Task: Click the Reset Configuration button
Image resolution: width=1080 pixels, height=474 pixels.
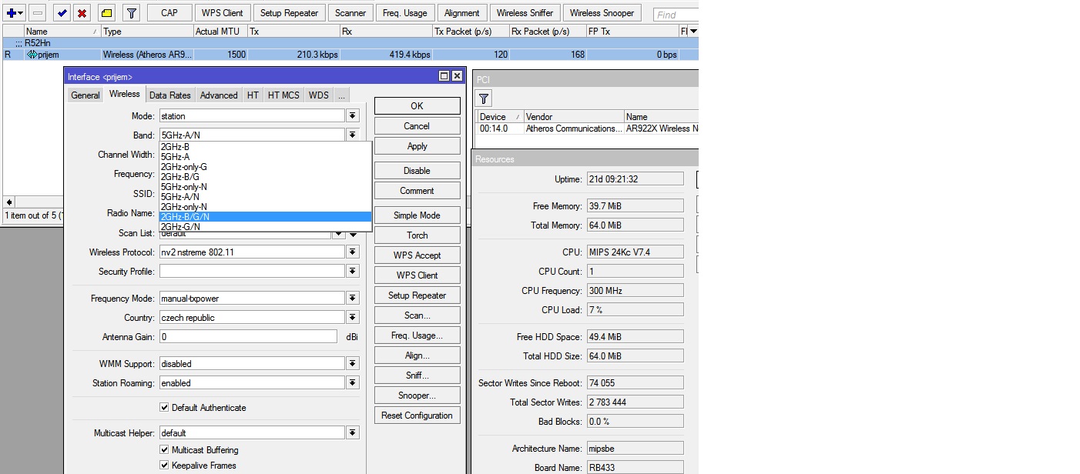Action: (417, 416)
